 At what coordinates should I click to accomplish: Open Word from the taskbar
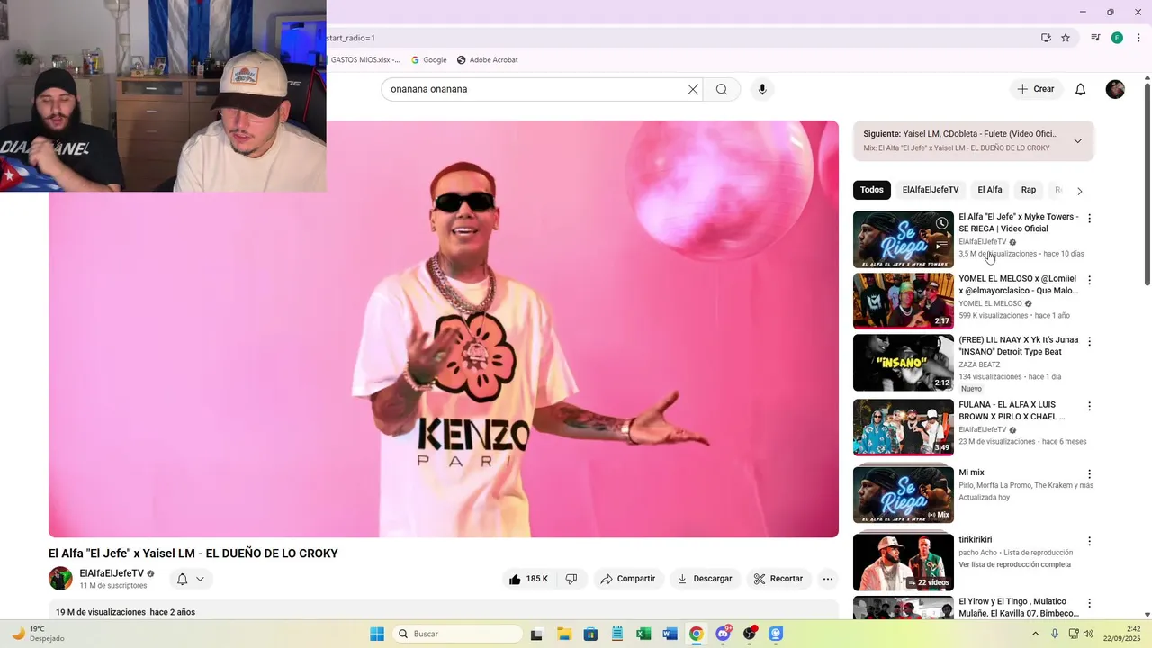[670, 634]
